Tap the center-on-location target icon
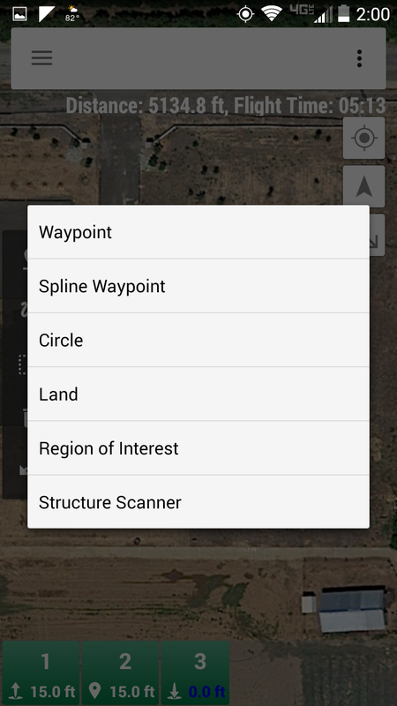Viewport: 397px width, 706px height. click(x=363, y=138)
